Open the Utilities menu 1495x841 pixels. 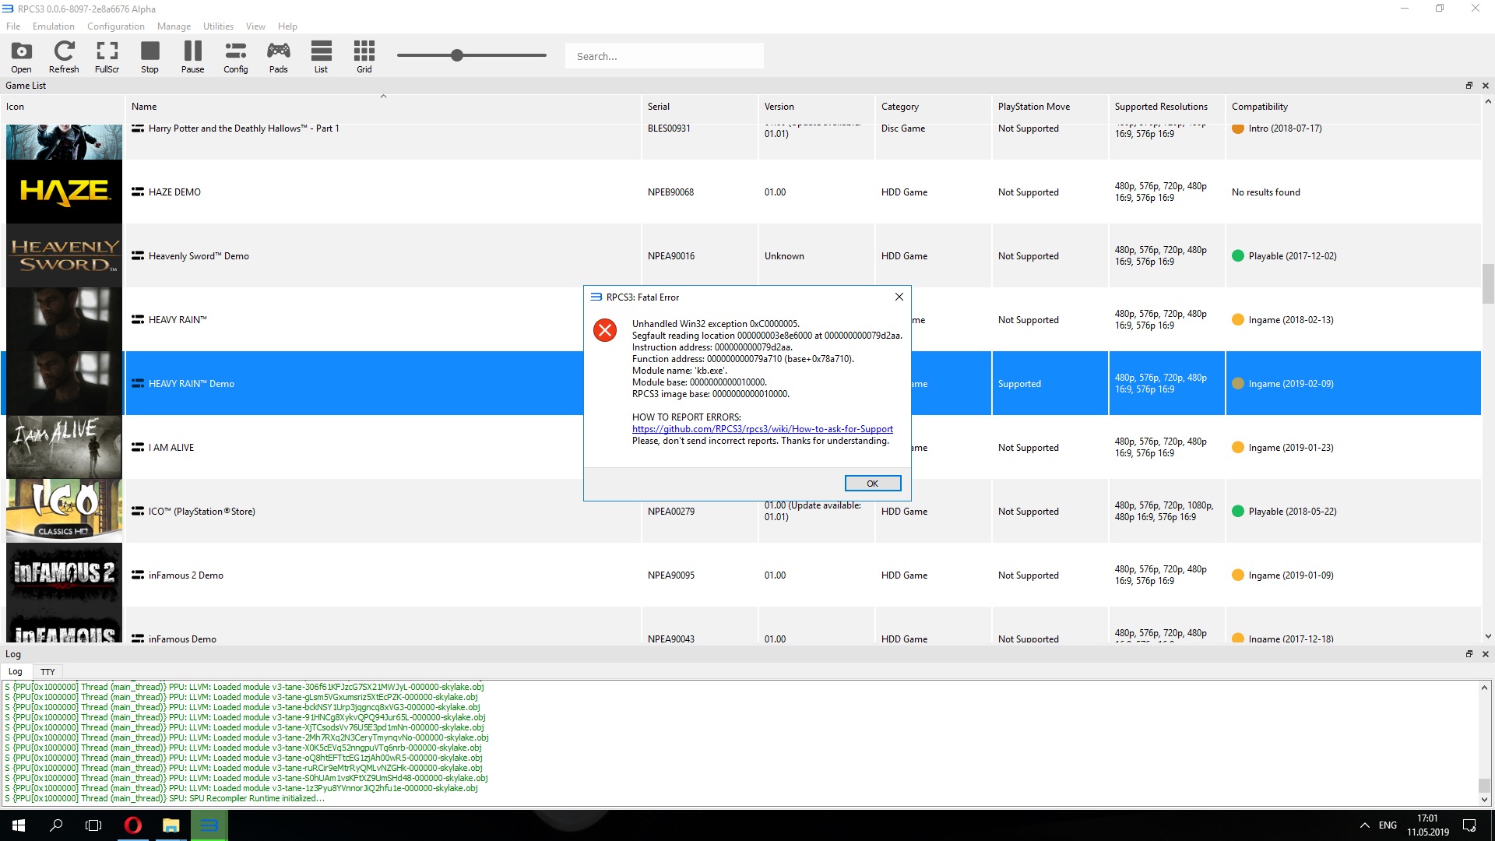[218, 26]
